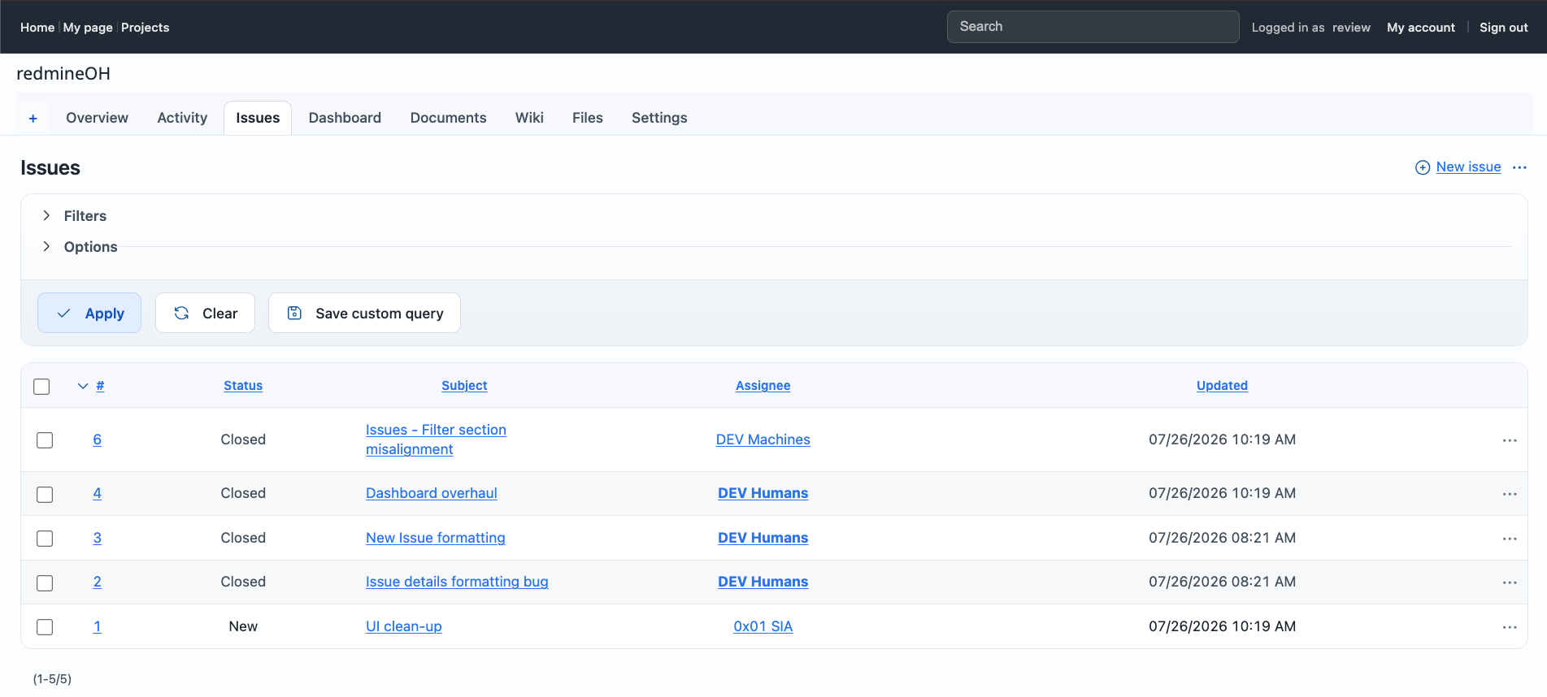Open Issue details formatting bug subject link

457,582
